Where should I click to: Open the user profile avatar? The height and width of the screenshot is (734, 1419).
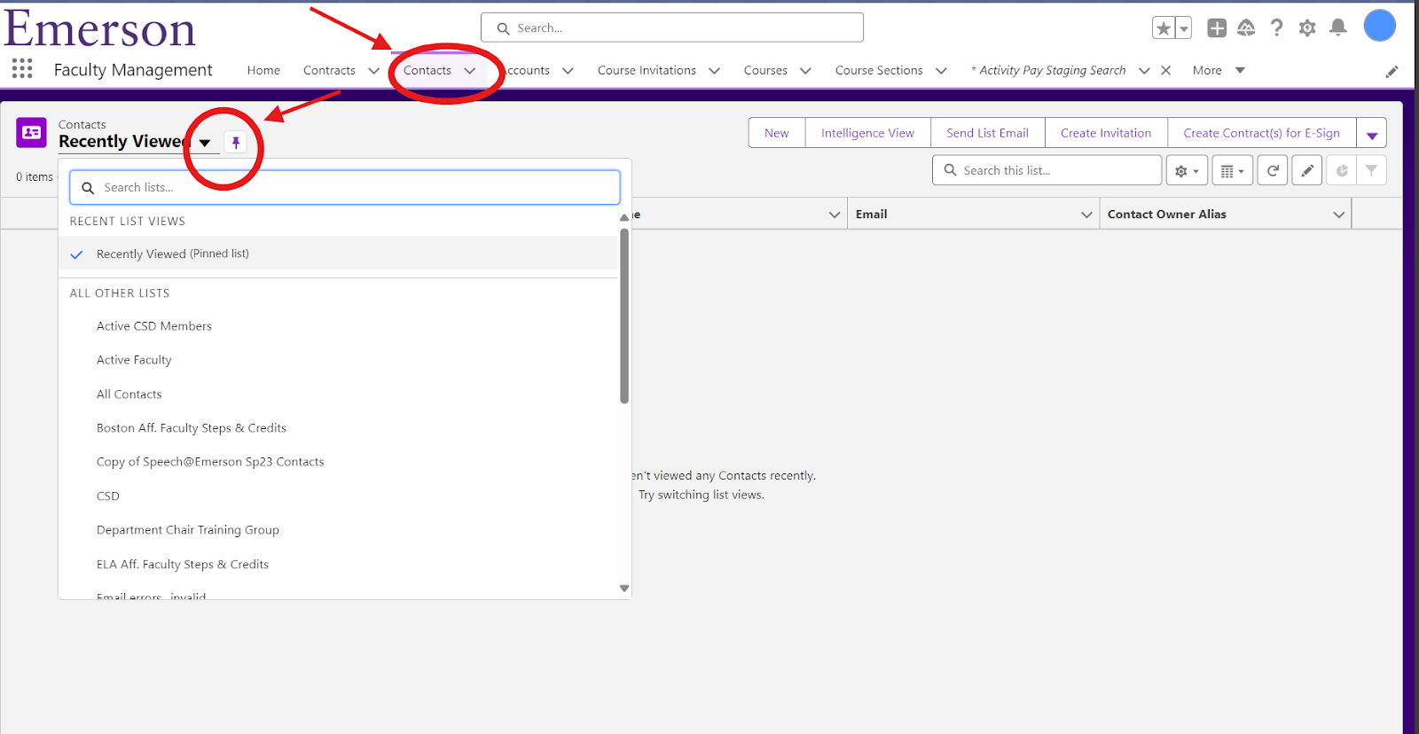[1379, 26]
